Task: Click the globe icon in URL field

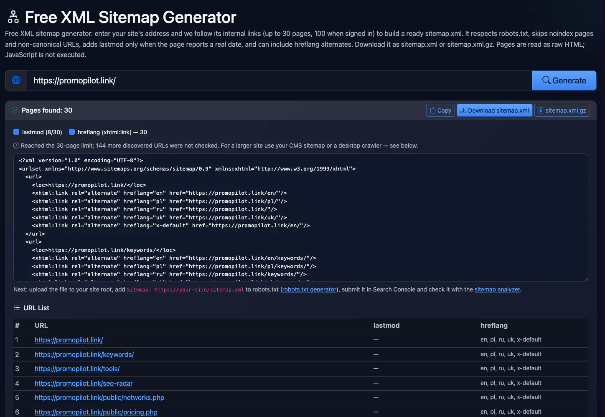Action: 16,80
